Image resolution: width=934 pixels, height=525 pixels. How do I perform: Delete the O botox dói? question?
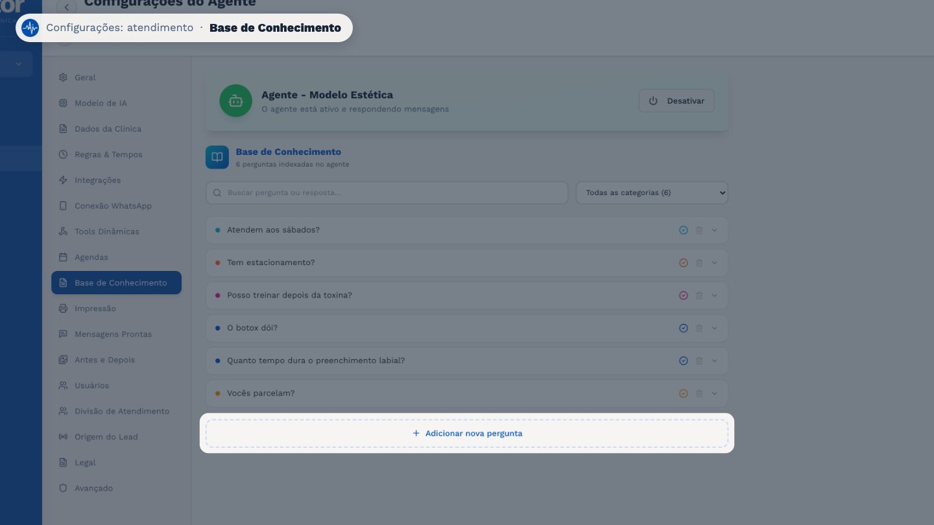tap(699, 328)
